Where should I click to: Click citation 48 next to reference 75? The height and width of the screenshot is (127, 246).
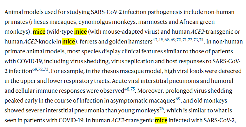point(127,89)
